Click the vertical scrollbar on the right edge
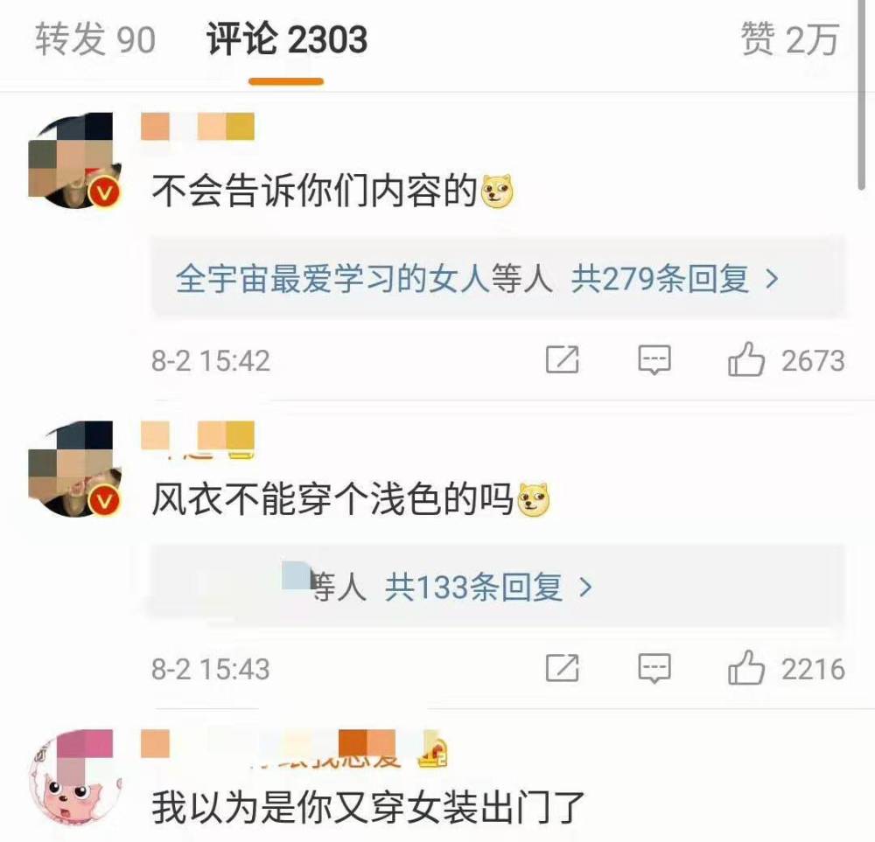This screenshot has height=842, width=875. click(x=862, y=94)
